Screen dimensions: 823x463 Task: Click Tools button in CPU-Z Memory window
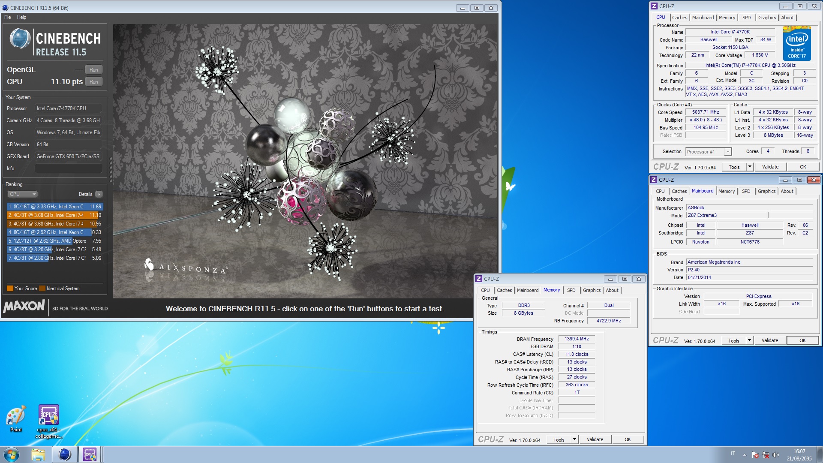(559, 440)
